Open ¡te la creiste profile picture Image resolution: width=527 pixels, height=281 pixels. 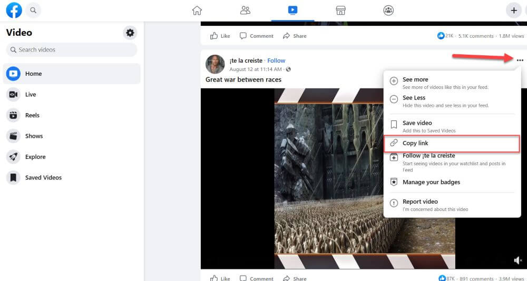point(215,64)
